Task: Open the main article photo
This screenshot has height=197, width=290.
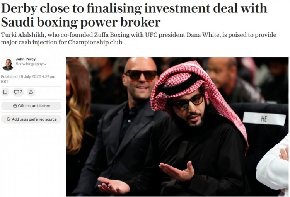Action: click(177, 127)
